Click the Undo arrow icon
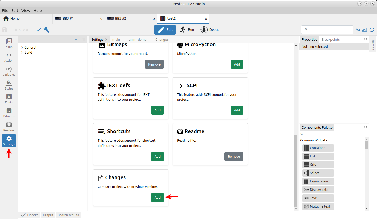 tap(18, 30)
